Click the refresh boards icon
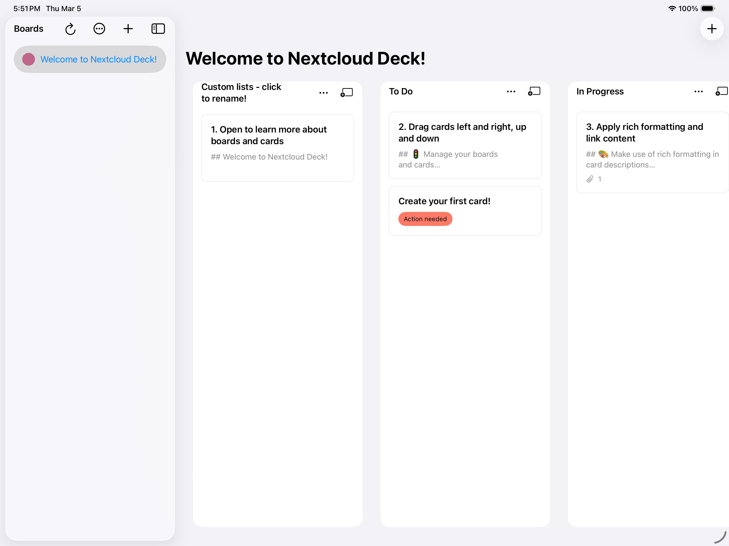Image resolution: width=729 pixels, height=546 pixels. click(x=70, y=29)
